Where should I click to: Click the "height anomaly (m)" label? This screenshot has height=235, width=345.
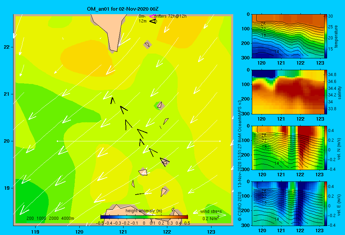(144, 211)
